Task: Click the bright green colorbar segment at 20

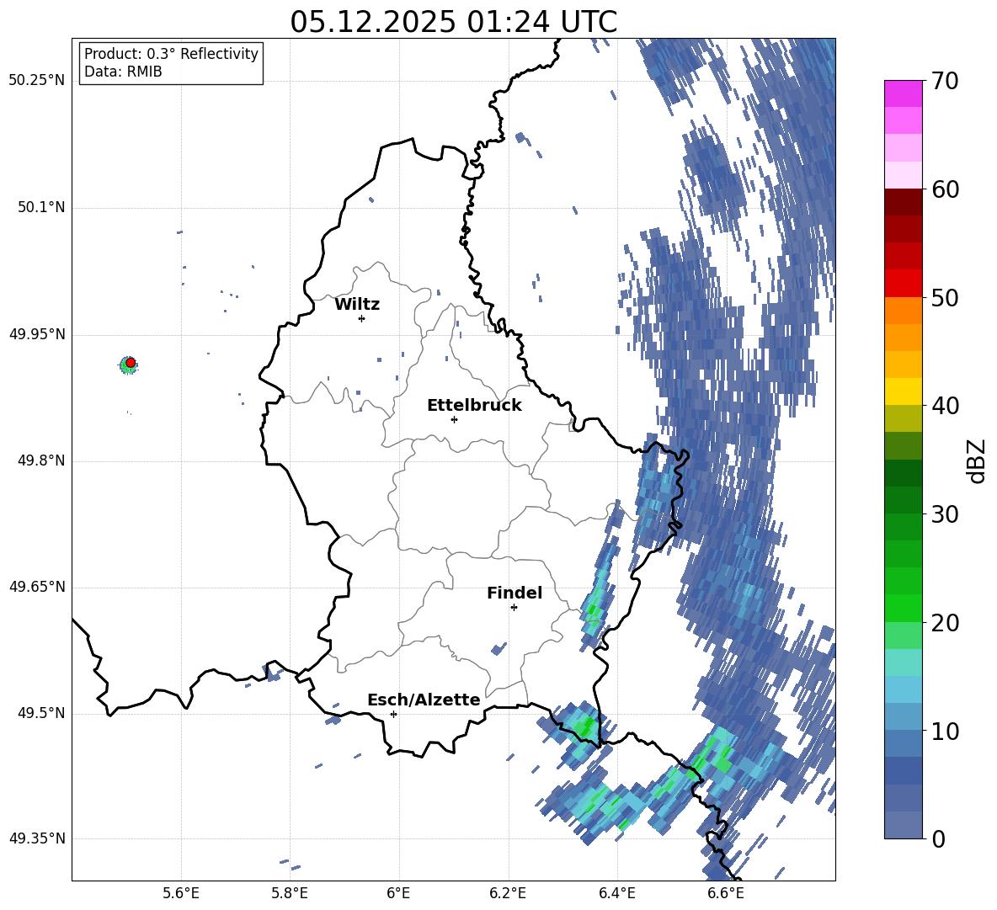Action: point(903,608)
